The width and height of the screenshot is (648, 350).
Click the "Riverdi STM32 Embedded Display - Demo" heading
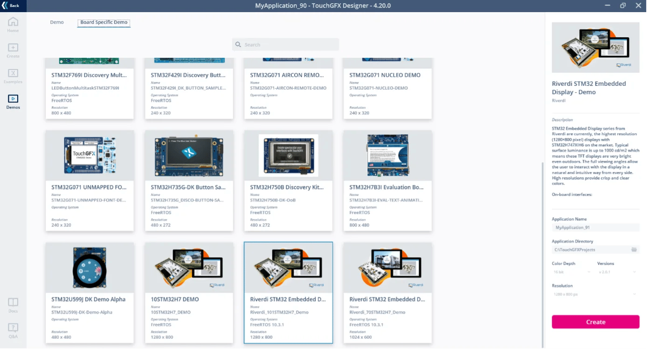(589, 88)
